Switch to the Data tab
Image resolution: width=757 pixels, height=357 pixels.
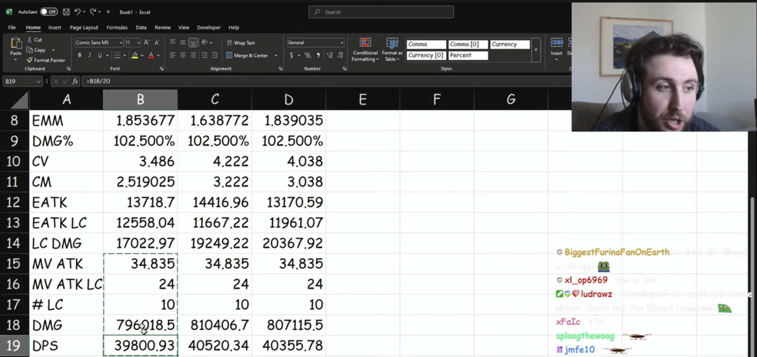point(141,28)
